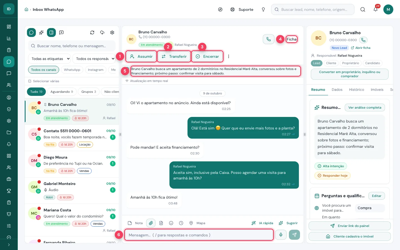Screen dimensions: 400x250
Task: Click Editar in Perguntas e qualificação
Action: (377, 196)
